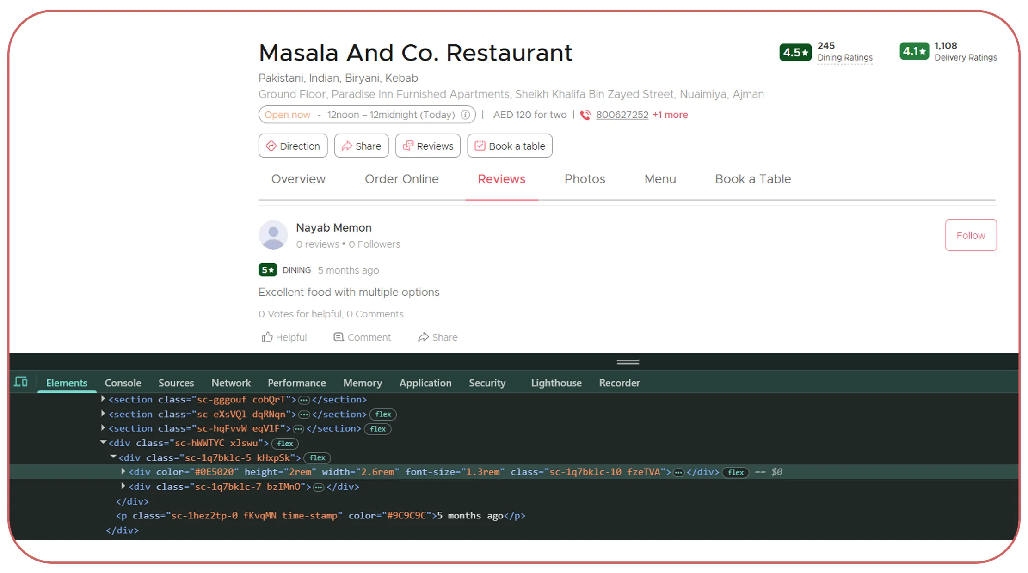The height and width of the screenshot is (573, 1028).
Task: Open the Sources tab
Action: [x=176, y=383]
